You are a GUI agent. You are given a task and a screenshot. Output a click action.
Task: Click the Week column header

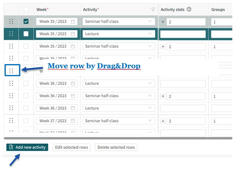[42, 9]
